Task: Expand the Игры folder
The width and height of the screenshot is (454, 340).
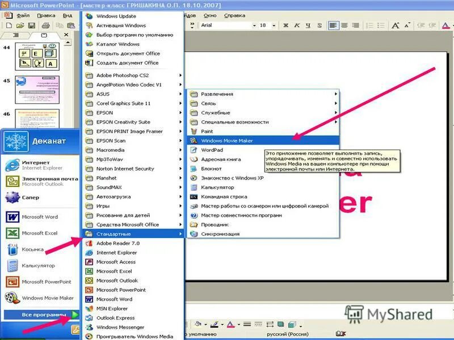Action: point(133,206)
